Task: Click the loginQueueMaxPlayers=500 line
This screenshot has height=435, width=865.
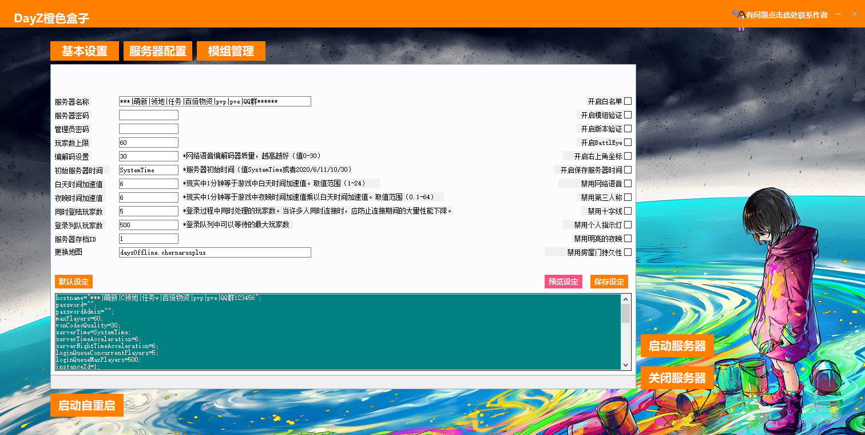Action: click(x=98, y=359)
